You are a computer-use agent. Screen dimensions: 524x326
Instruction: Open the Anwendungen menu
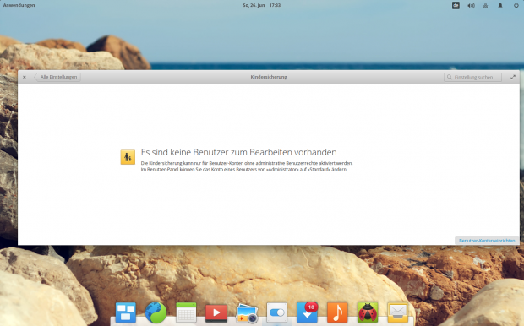(x=19, y=5)
